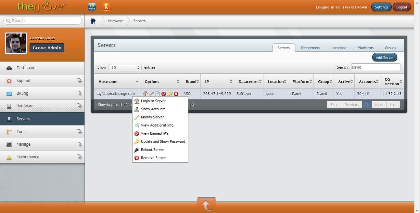Choose Show Accounts in context menu
Viewport: 420px width, 213px height.
(153, 109)
